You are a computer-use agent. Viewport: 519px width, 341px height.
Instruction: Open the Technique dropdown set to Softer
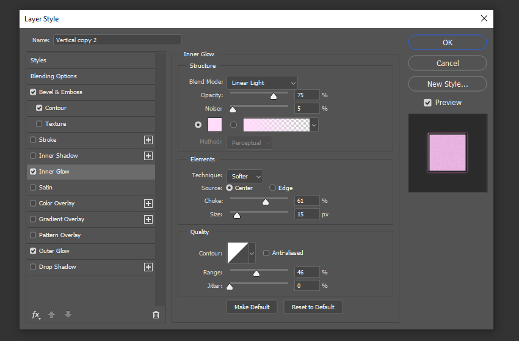[245, 176]
